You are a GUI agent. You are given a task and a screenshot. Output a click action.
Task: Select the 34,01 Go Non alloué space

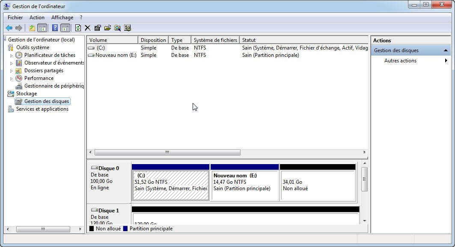[x=318, y=185]
